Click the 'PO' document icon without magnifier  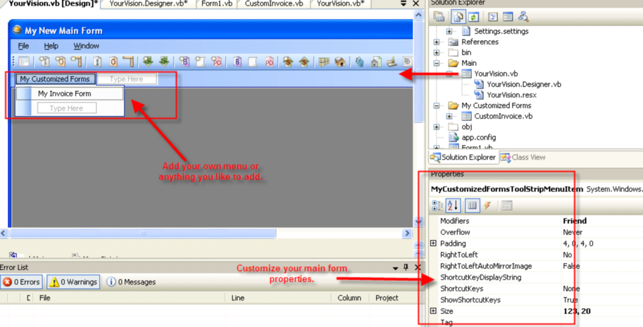[269, 62]
